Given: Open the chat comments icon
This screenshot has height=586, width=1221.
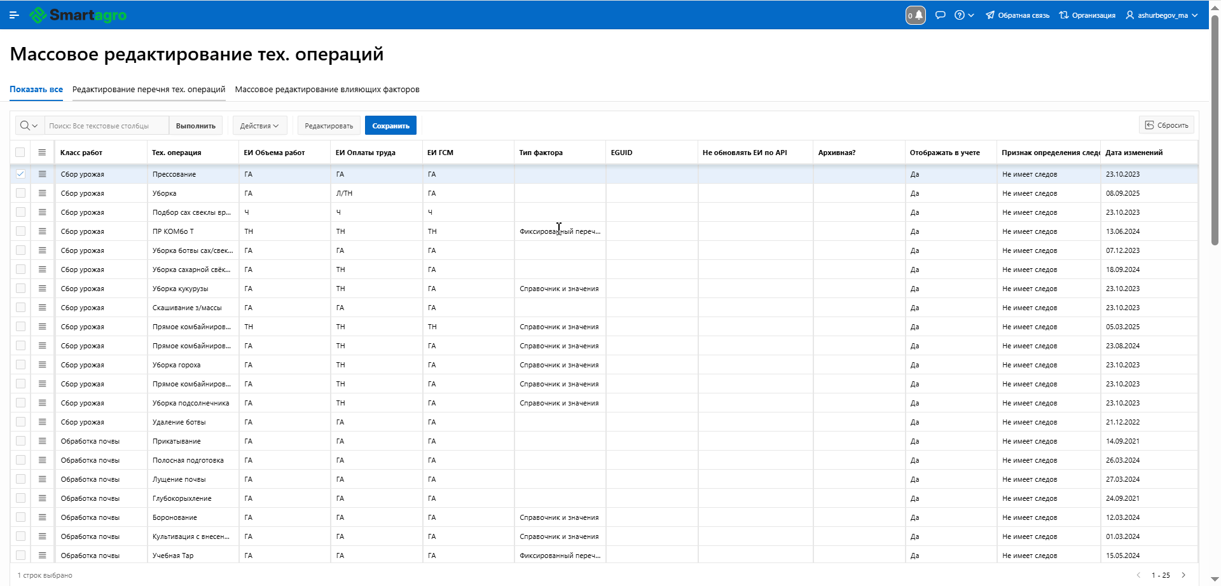Looking at the screenshot, I should pos(941,15).
